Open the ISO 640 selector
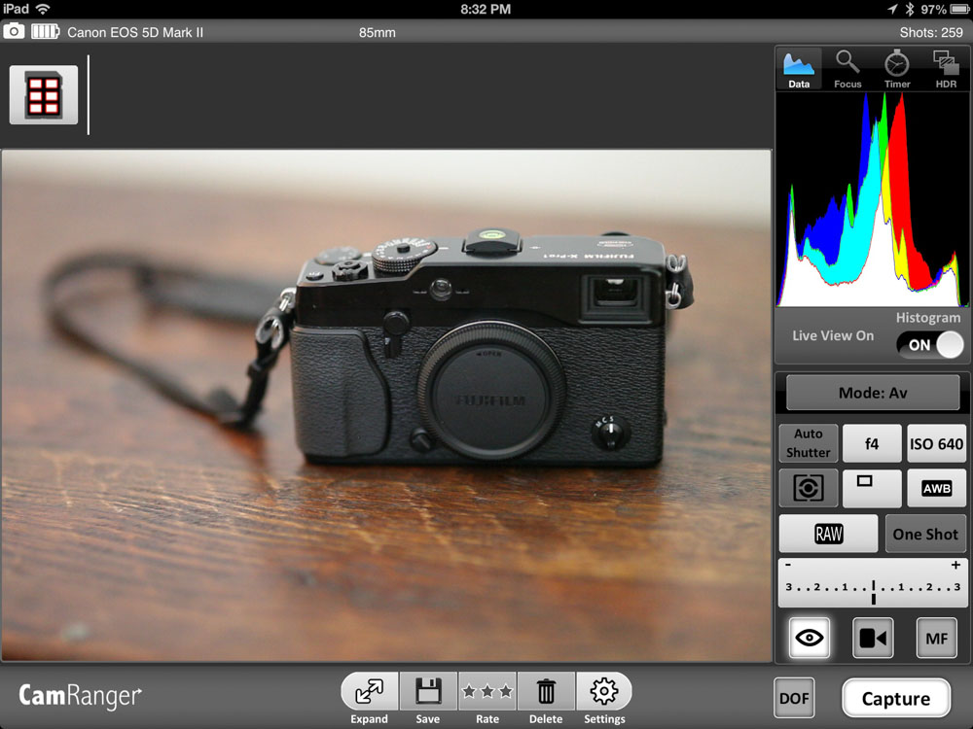 coord(936,443)
